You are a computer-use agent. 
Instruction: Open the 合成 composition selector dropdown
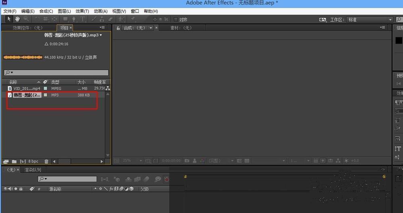click(151, 28)
